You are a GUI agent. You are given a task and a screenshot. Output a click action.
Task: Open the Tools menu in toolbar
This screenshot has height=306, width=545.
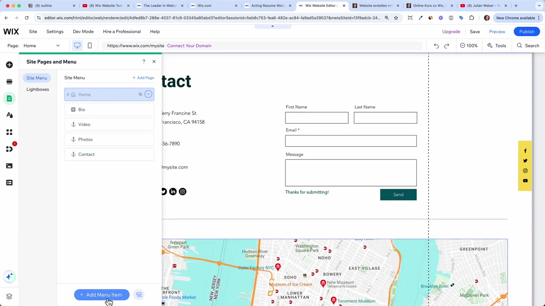click(x=497, y=45)
